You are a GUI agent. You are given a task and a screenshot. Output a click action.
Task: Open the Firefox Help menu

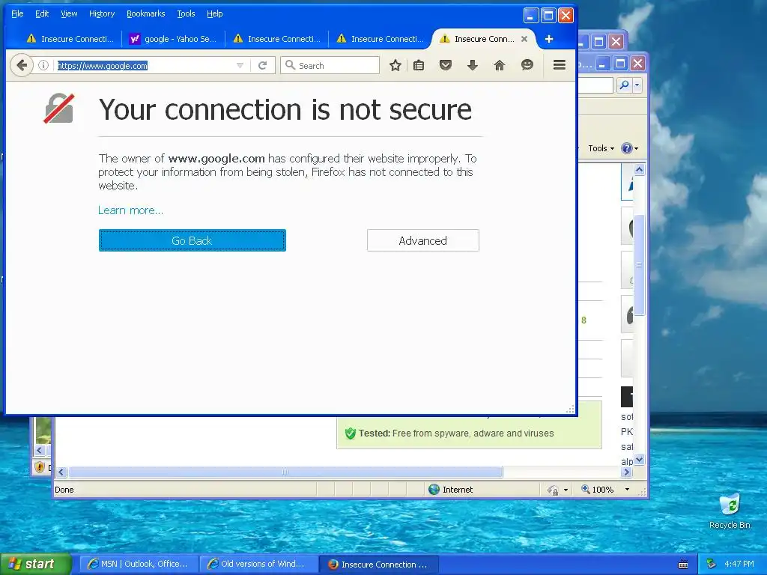point(215,13)
